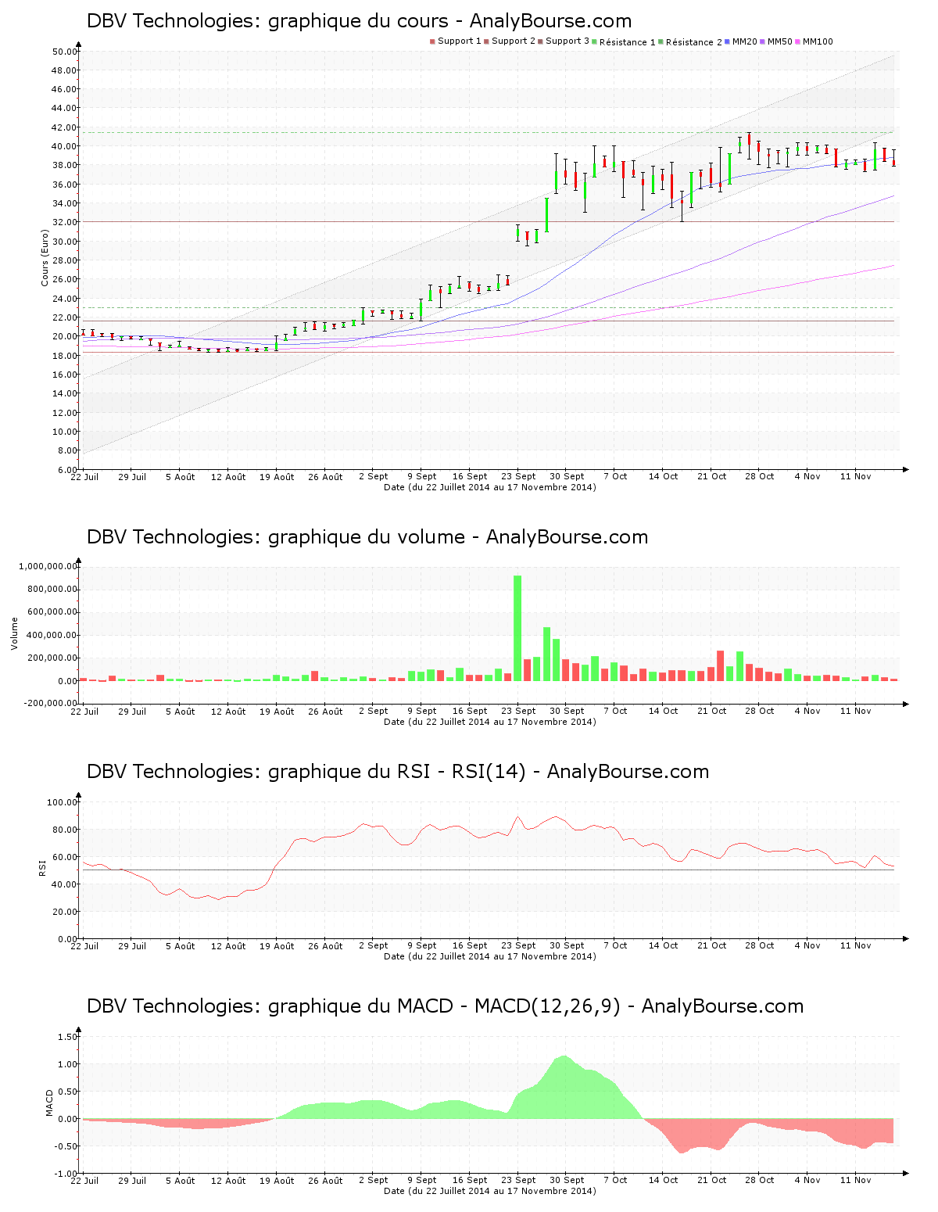Click '23 Sept' date under price chart
The width and height of the screenshot is (938, 1212).
[x=519, y=476]
